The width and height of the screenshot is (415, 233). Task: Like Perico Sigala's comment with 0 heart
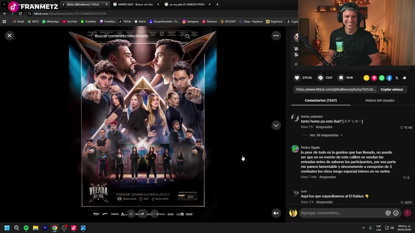(405, 178)
